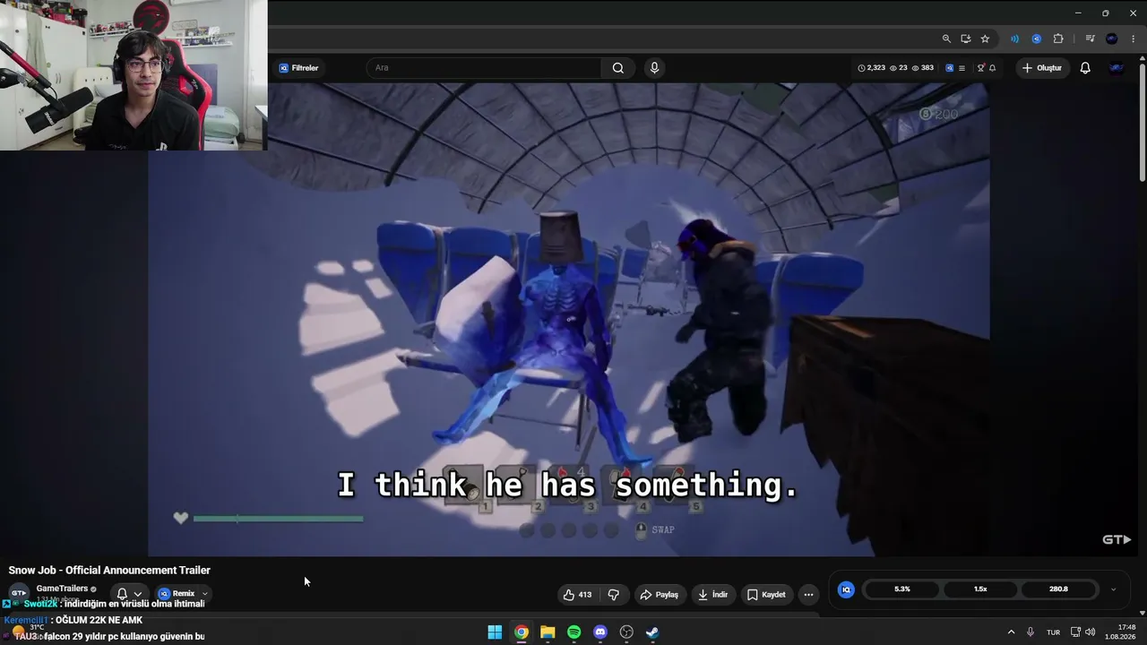Open Steam from the taskbar
Viewport: 1147px width, 645px height.
click(653, 632)
